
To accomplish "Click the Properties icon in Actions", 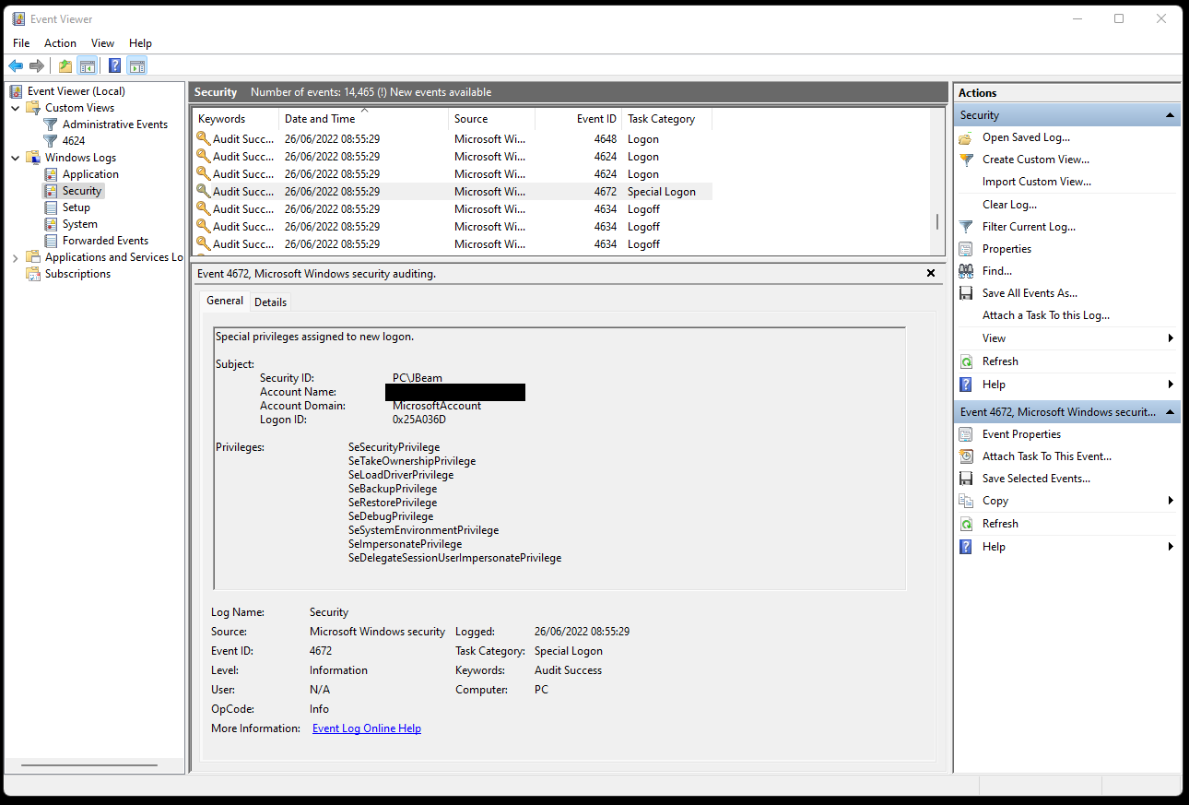I will point(966,249).
